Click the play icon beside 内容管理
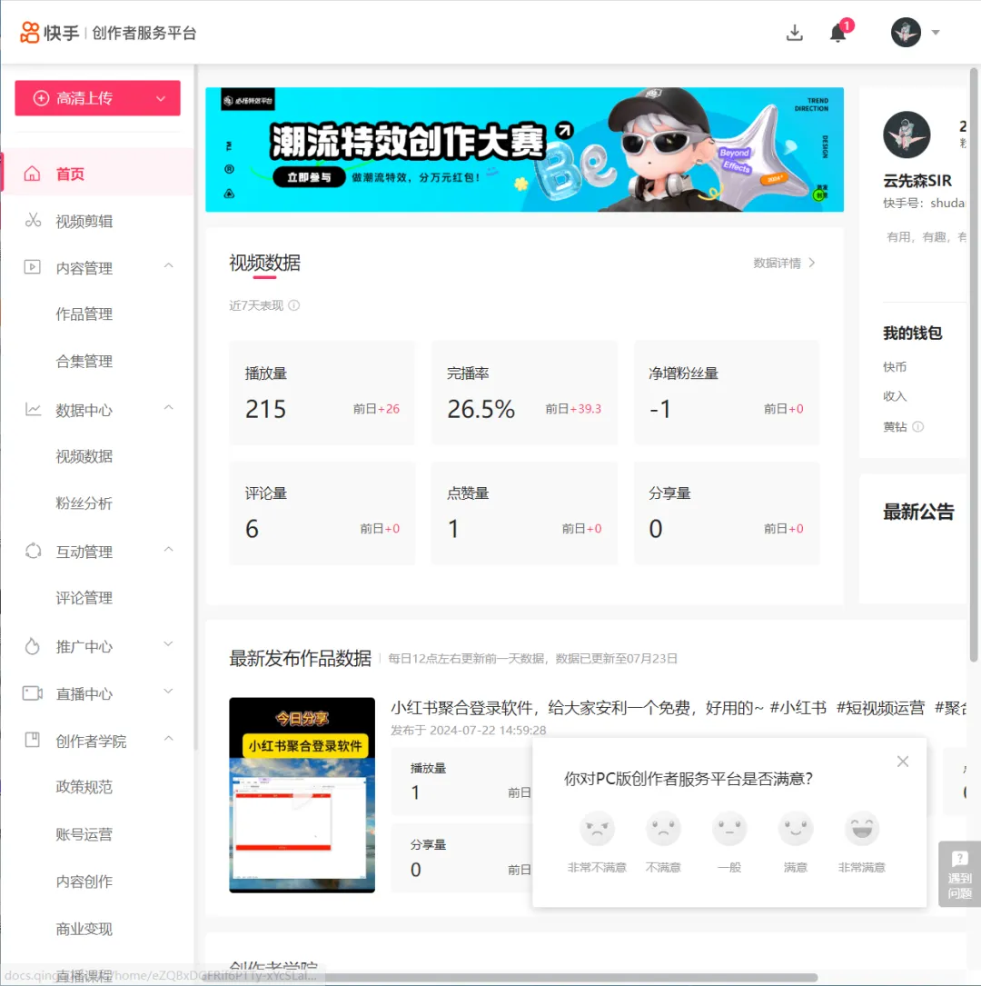Screen dimensions: 981x986 coord(32,267)
